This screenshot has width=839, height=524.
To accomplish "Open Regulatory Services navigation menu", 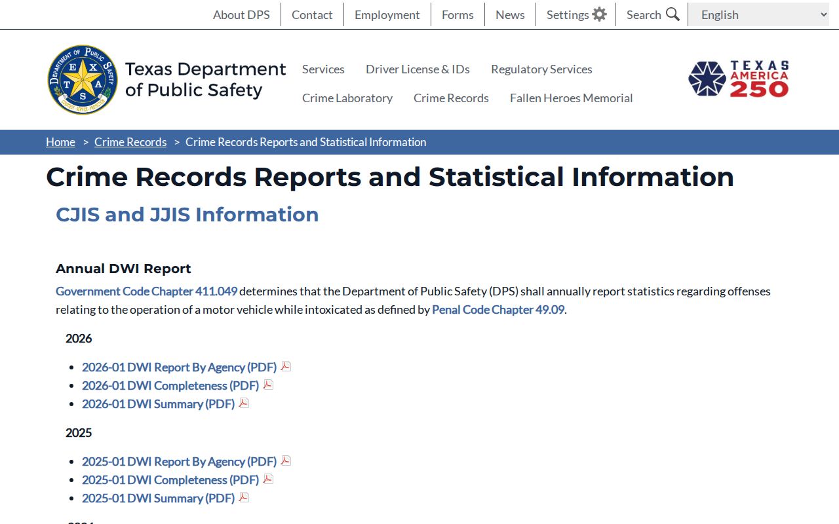I will (541, 69).
